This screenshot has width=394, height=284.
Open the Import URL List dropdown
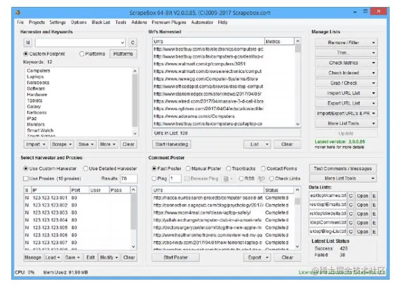(346, 93)
